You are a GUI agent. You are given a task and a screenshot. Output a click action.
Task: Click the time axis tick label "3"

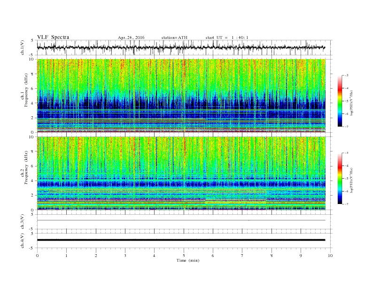coord(125,256)
